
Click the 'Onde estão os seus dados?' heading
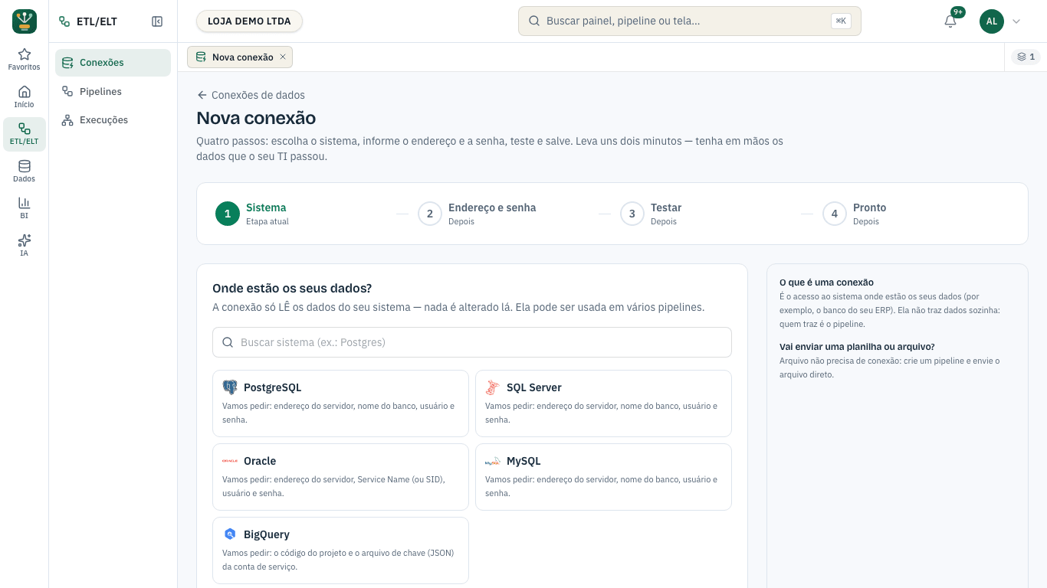[292, 289]
